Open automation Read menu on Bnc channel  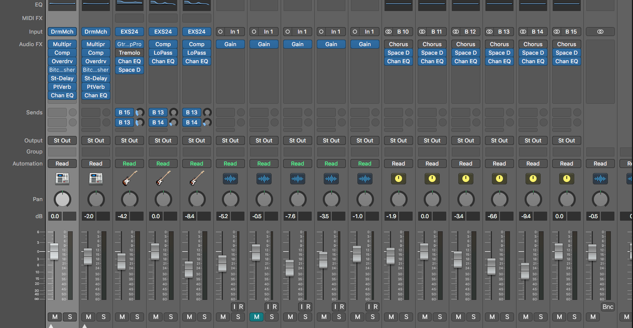[x=600, y=163]
